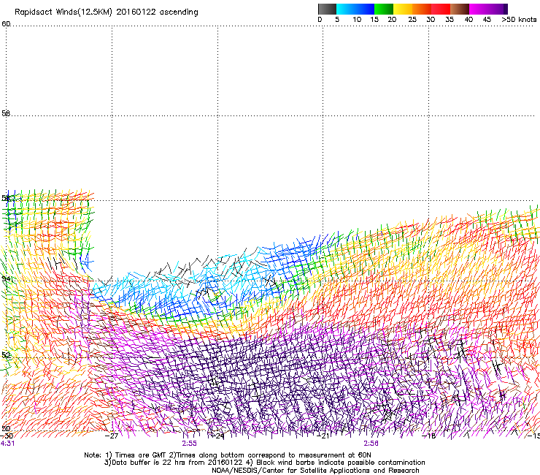This screenshot has height=475, width=540.
Task: Click the NOAA/NESDIS credit line
Action: [x=315, y=471]
